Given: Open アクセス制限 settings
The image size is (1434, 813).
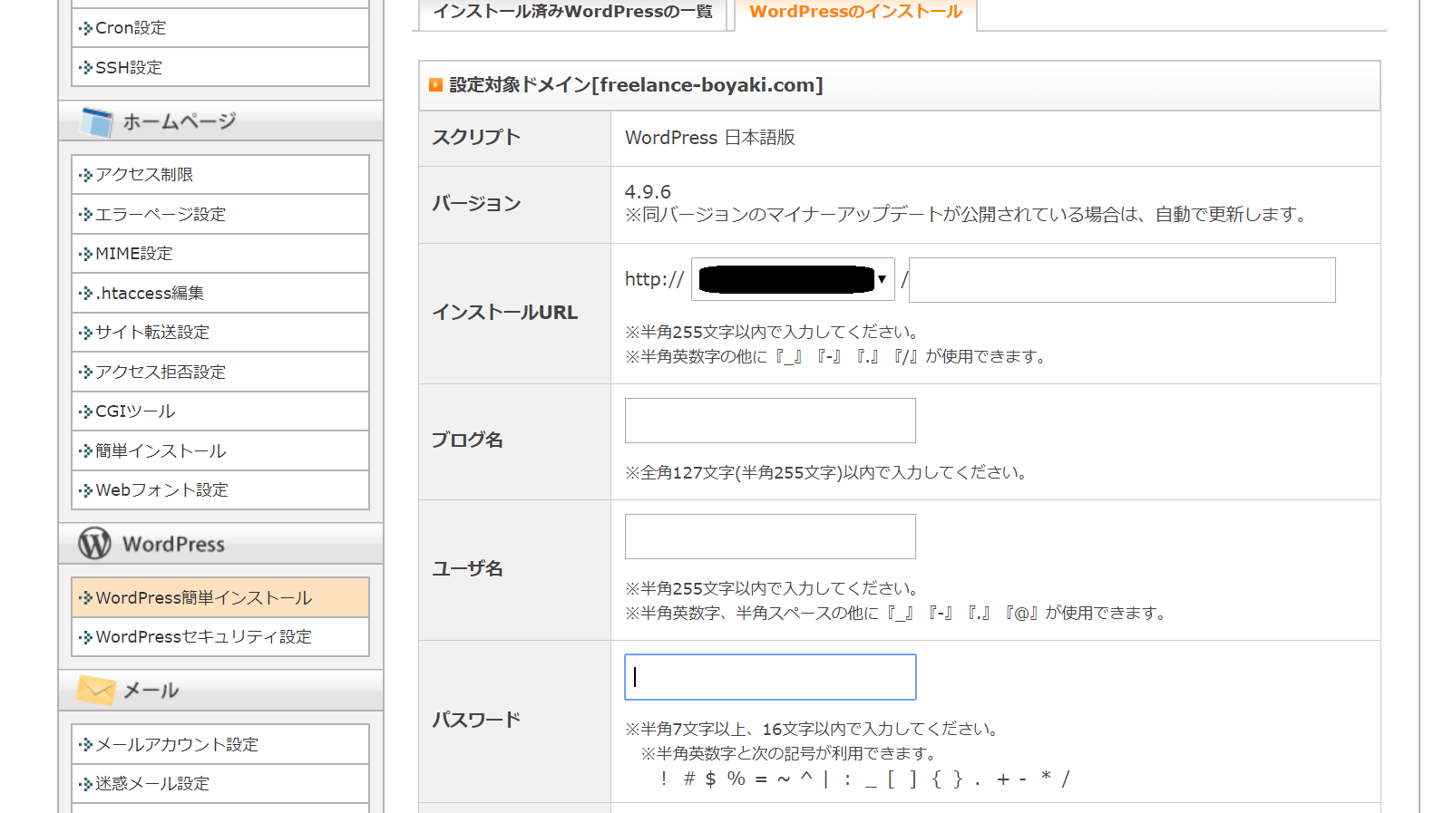Looking at the screenshot, I should pyautogui.click(x=220, y=174).
